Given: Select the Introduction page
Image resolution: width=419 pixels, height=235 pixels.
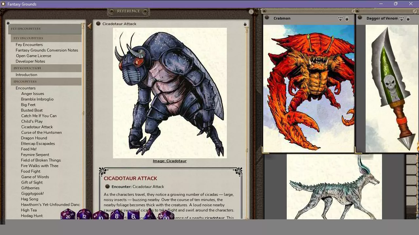Looking at the screenshot, I should tap(27, 75).
